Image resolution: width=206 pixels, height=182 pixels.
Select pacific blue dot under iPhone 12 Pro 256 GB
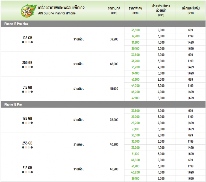(x=23, y=147)
